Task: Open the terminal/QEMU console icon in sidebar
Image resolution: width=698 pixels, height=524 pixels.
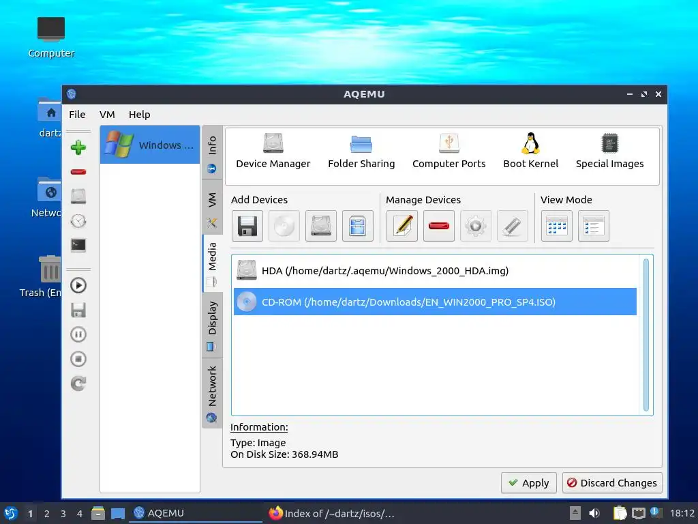Action: tap(78, 245)
